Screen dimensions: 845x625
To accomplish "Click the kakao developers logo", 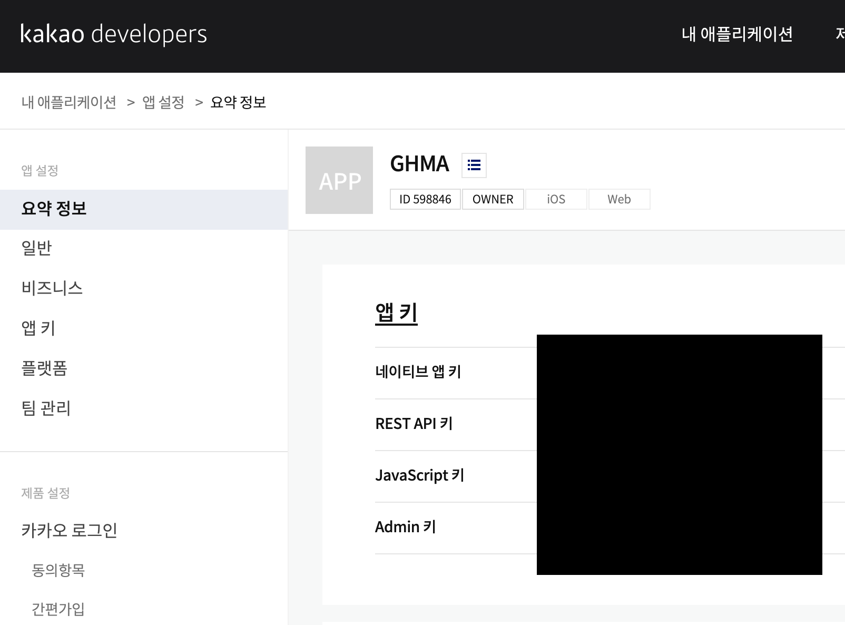I will point(114,34).
